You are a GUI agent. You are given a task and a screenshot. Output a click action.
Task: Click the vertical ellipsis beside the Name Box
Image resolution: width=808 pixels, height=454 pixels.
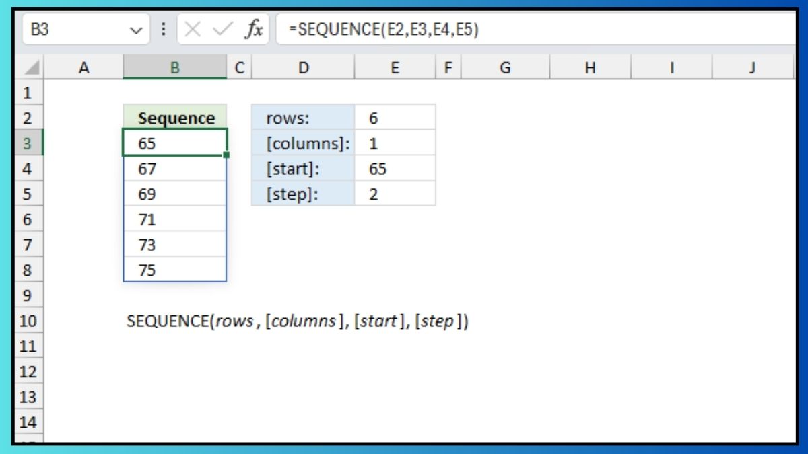163,29
